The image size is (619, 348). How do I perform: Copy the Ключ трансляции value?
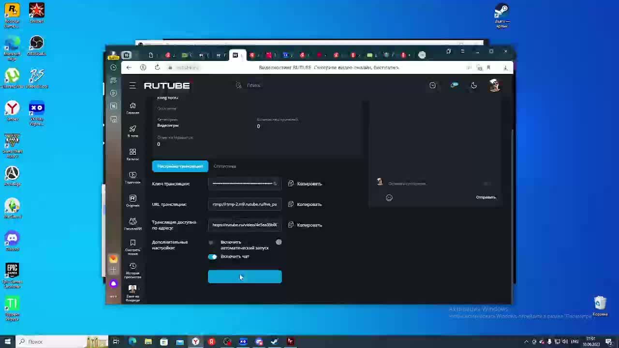coord(305,184)
